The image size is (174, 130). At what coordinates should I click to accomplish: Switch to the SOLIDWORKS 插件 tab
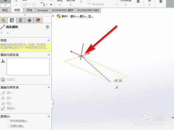(x=62, y=10)
